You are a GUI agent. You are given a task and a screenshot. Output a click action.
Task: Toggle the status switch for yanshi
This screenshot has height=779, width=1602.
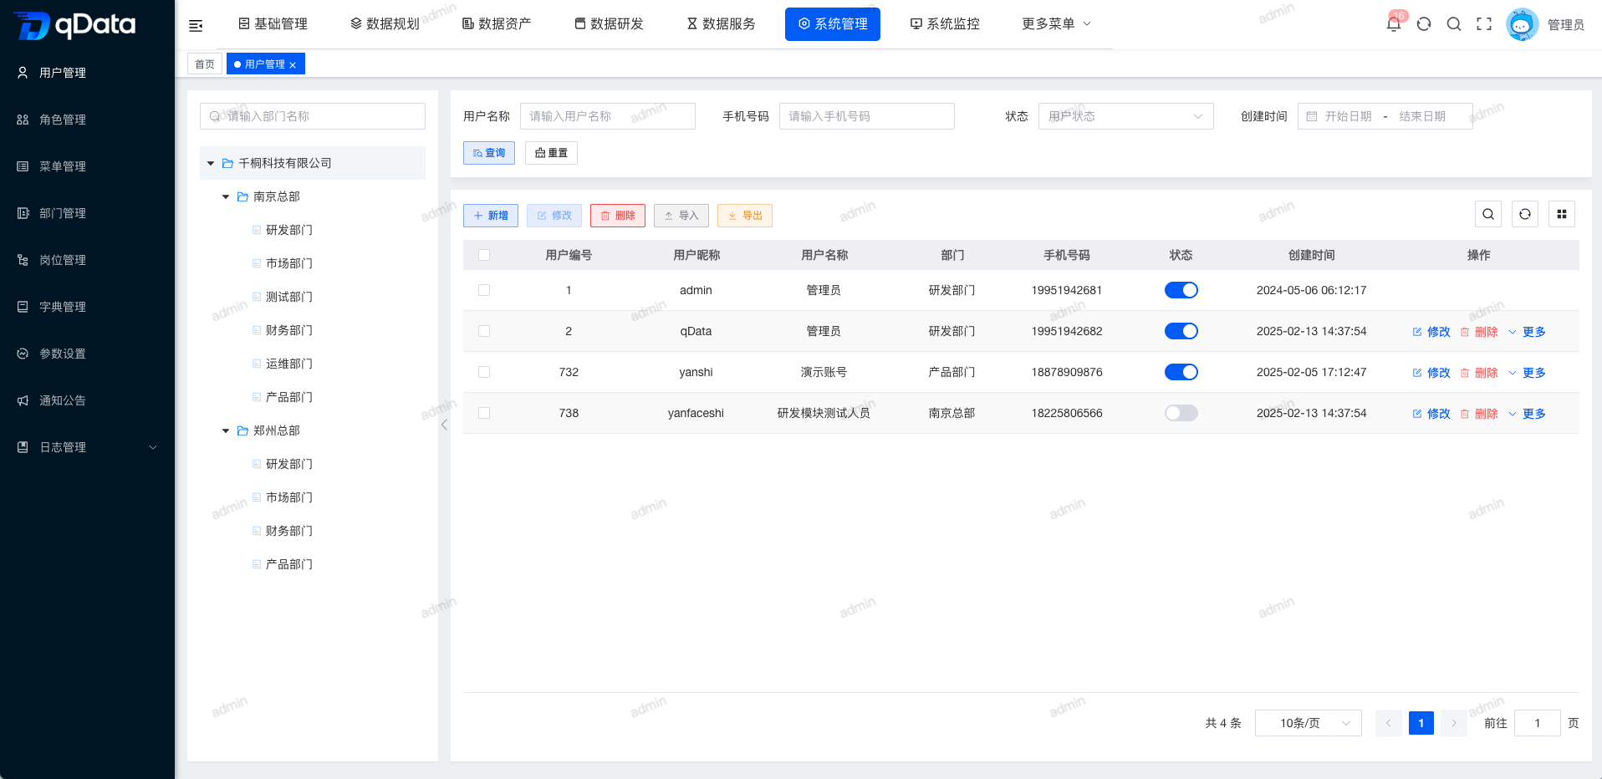[x=1181, y=372]
